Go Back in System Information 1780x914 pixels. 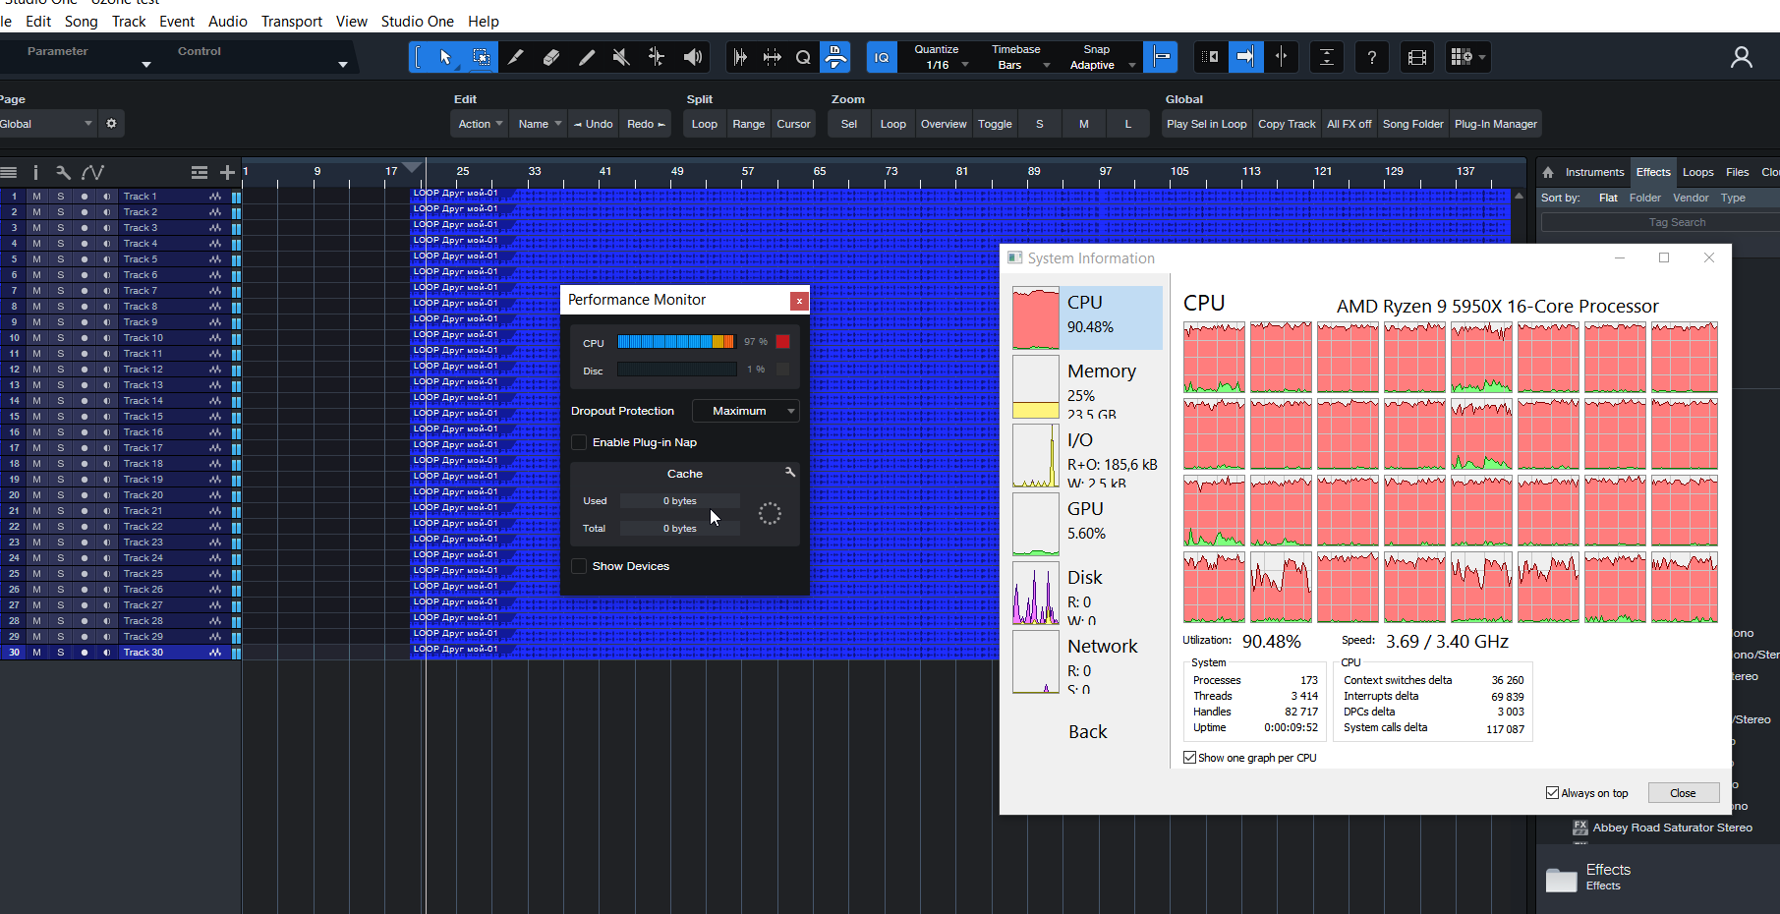pyautogui.click(x=1087, y=732)
